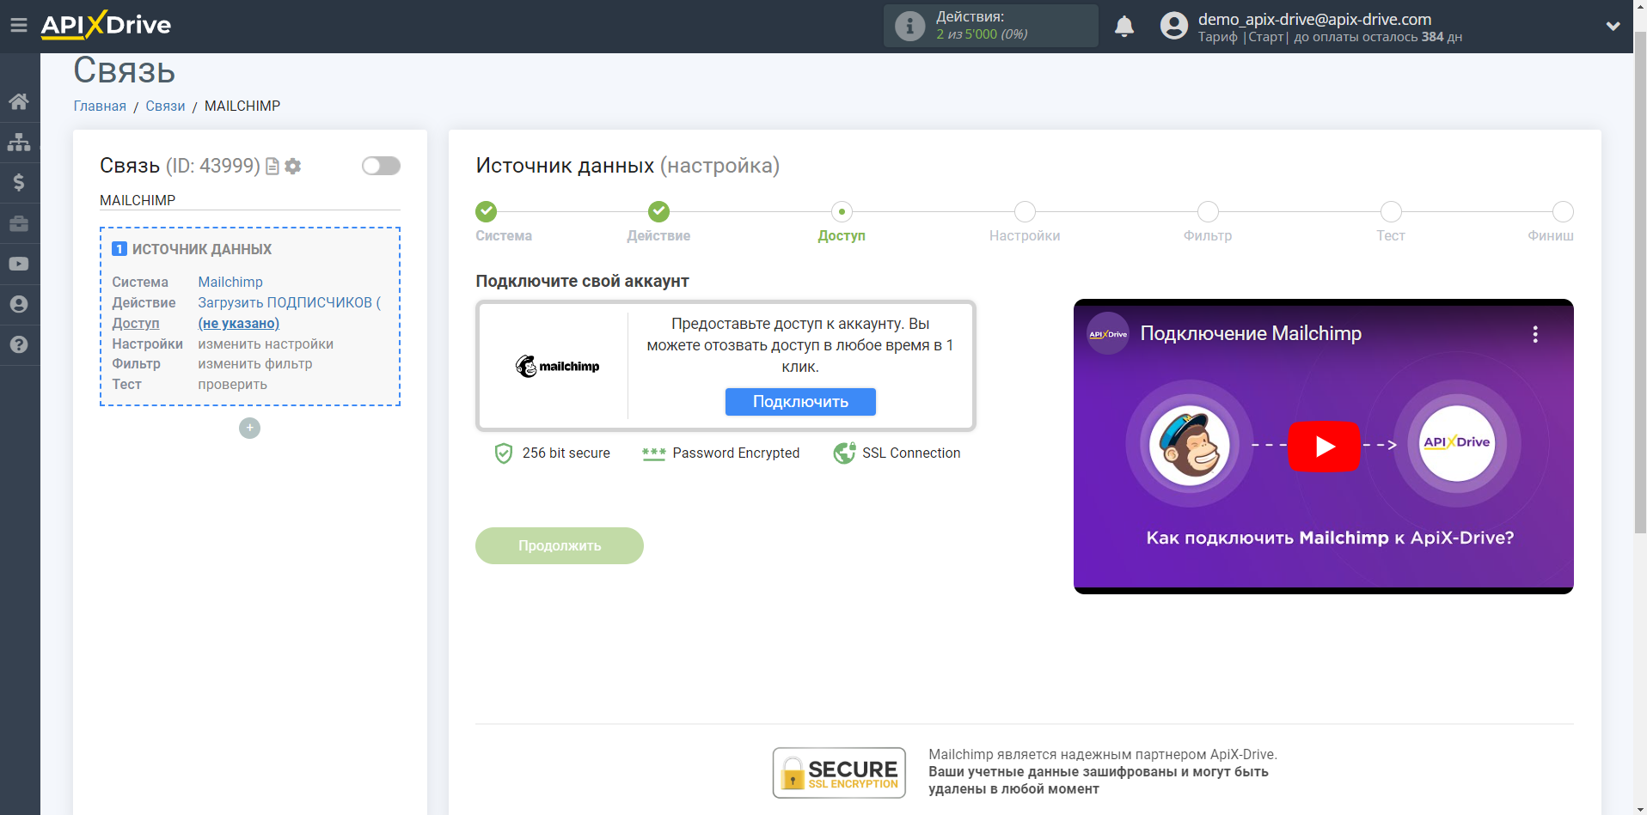Open the Mailchimp system link

pos(230,283)
